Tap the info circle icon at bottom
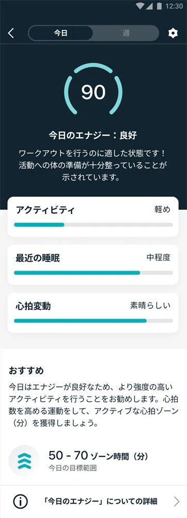Image resolution: width=187 pixels, height=518 pixels. point(20,501)
